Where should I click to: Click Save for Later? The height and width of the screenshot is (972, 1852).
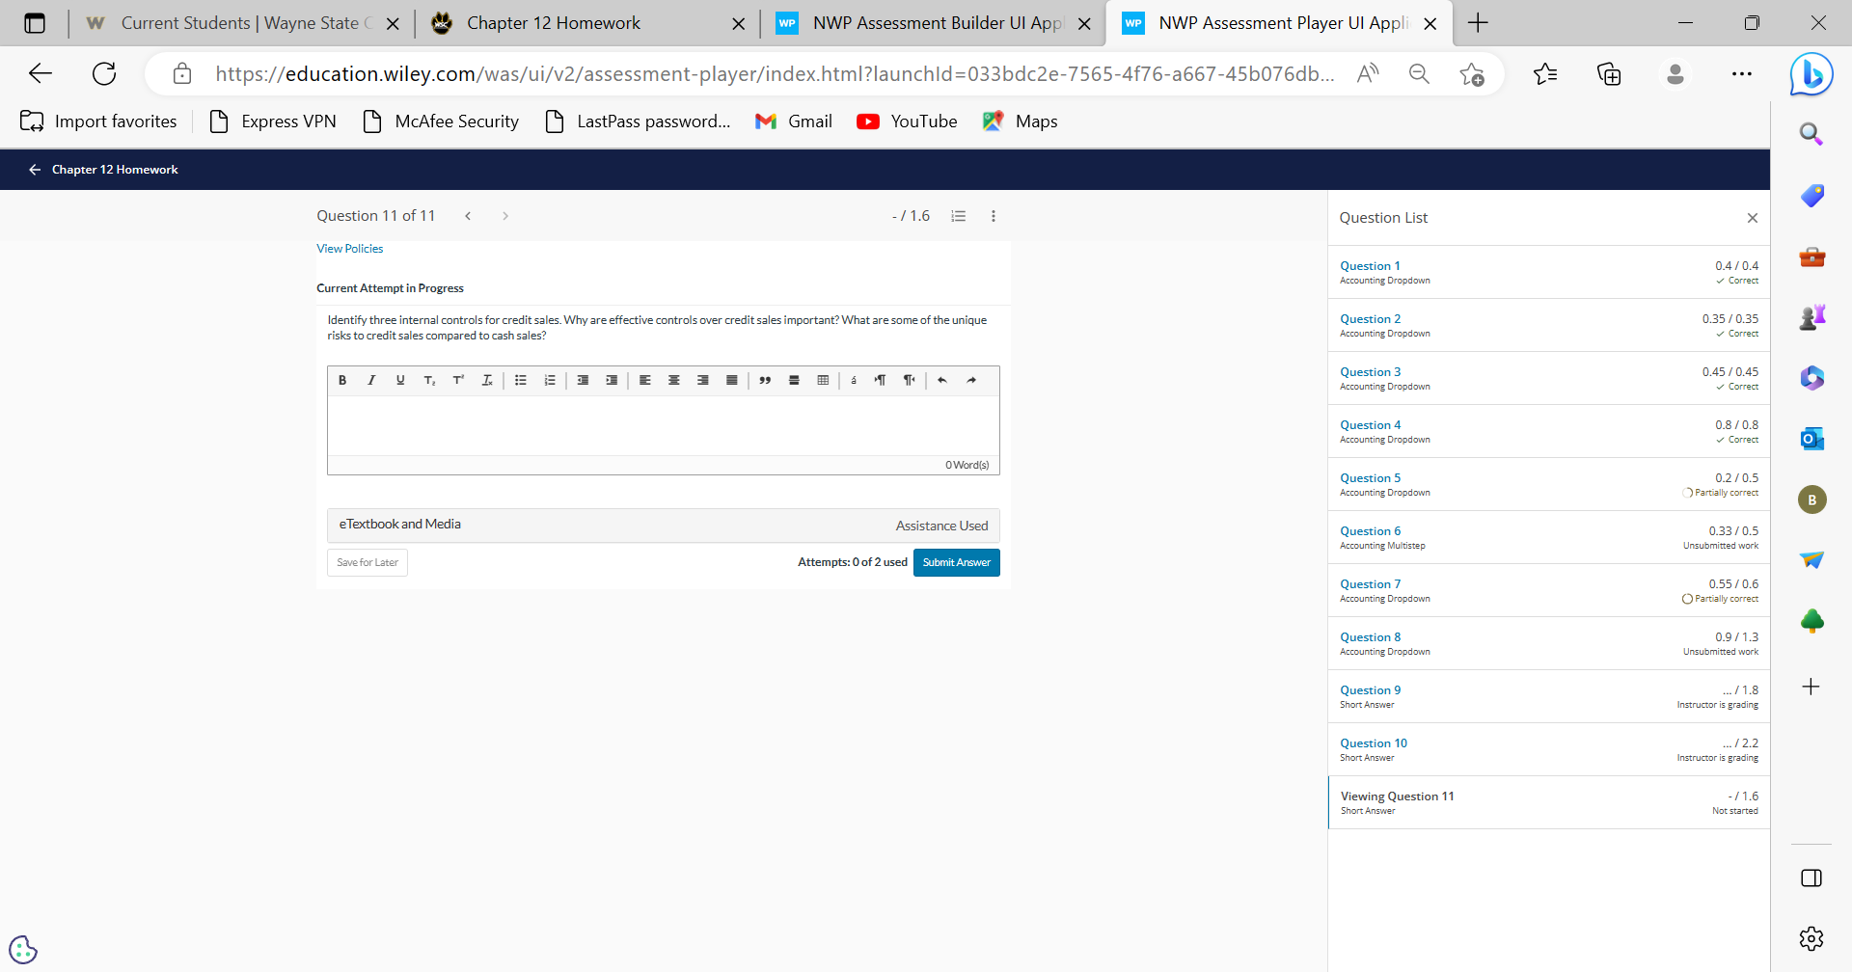coord(368,562)
